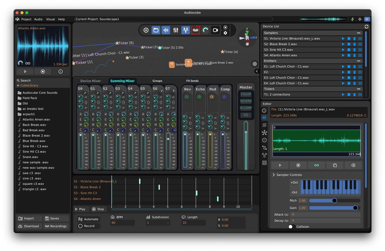Delete sampler S2 Blaze Break 2 via trash icon

[354, 44]
